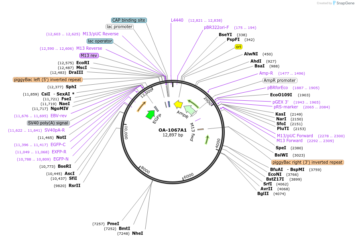Select the L4440 primer label
Image resolution: width=356 pixels, height=240 pixels.
click(177, 20)
